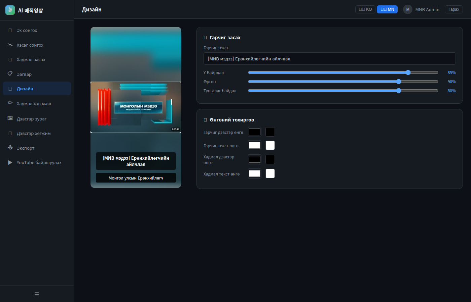
Task: Click the icon beside Хадмал хэв маяг
Action: click(10, 103)
